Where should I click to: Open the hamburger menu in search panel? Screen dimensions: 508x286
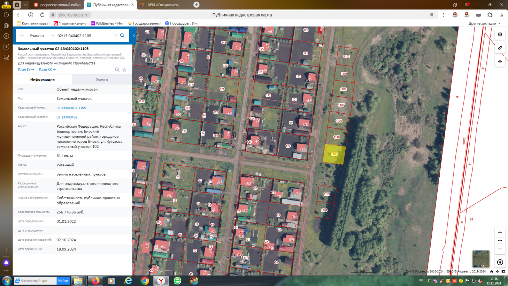[x=22, y=36]
